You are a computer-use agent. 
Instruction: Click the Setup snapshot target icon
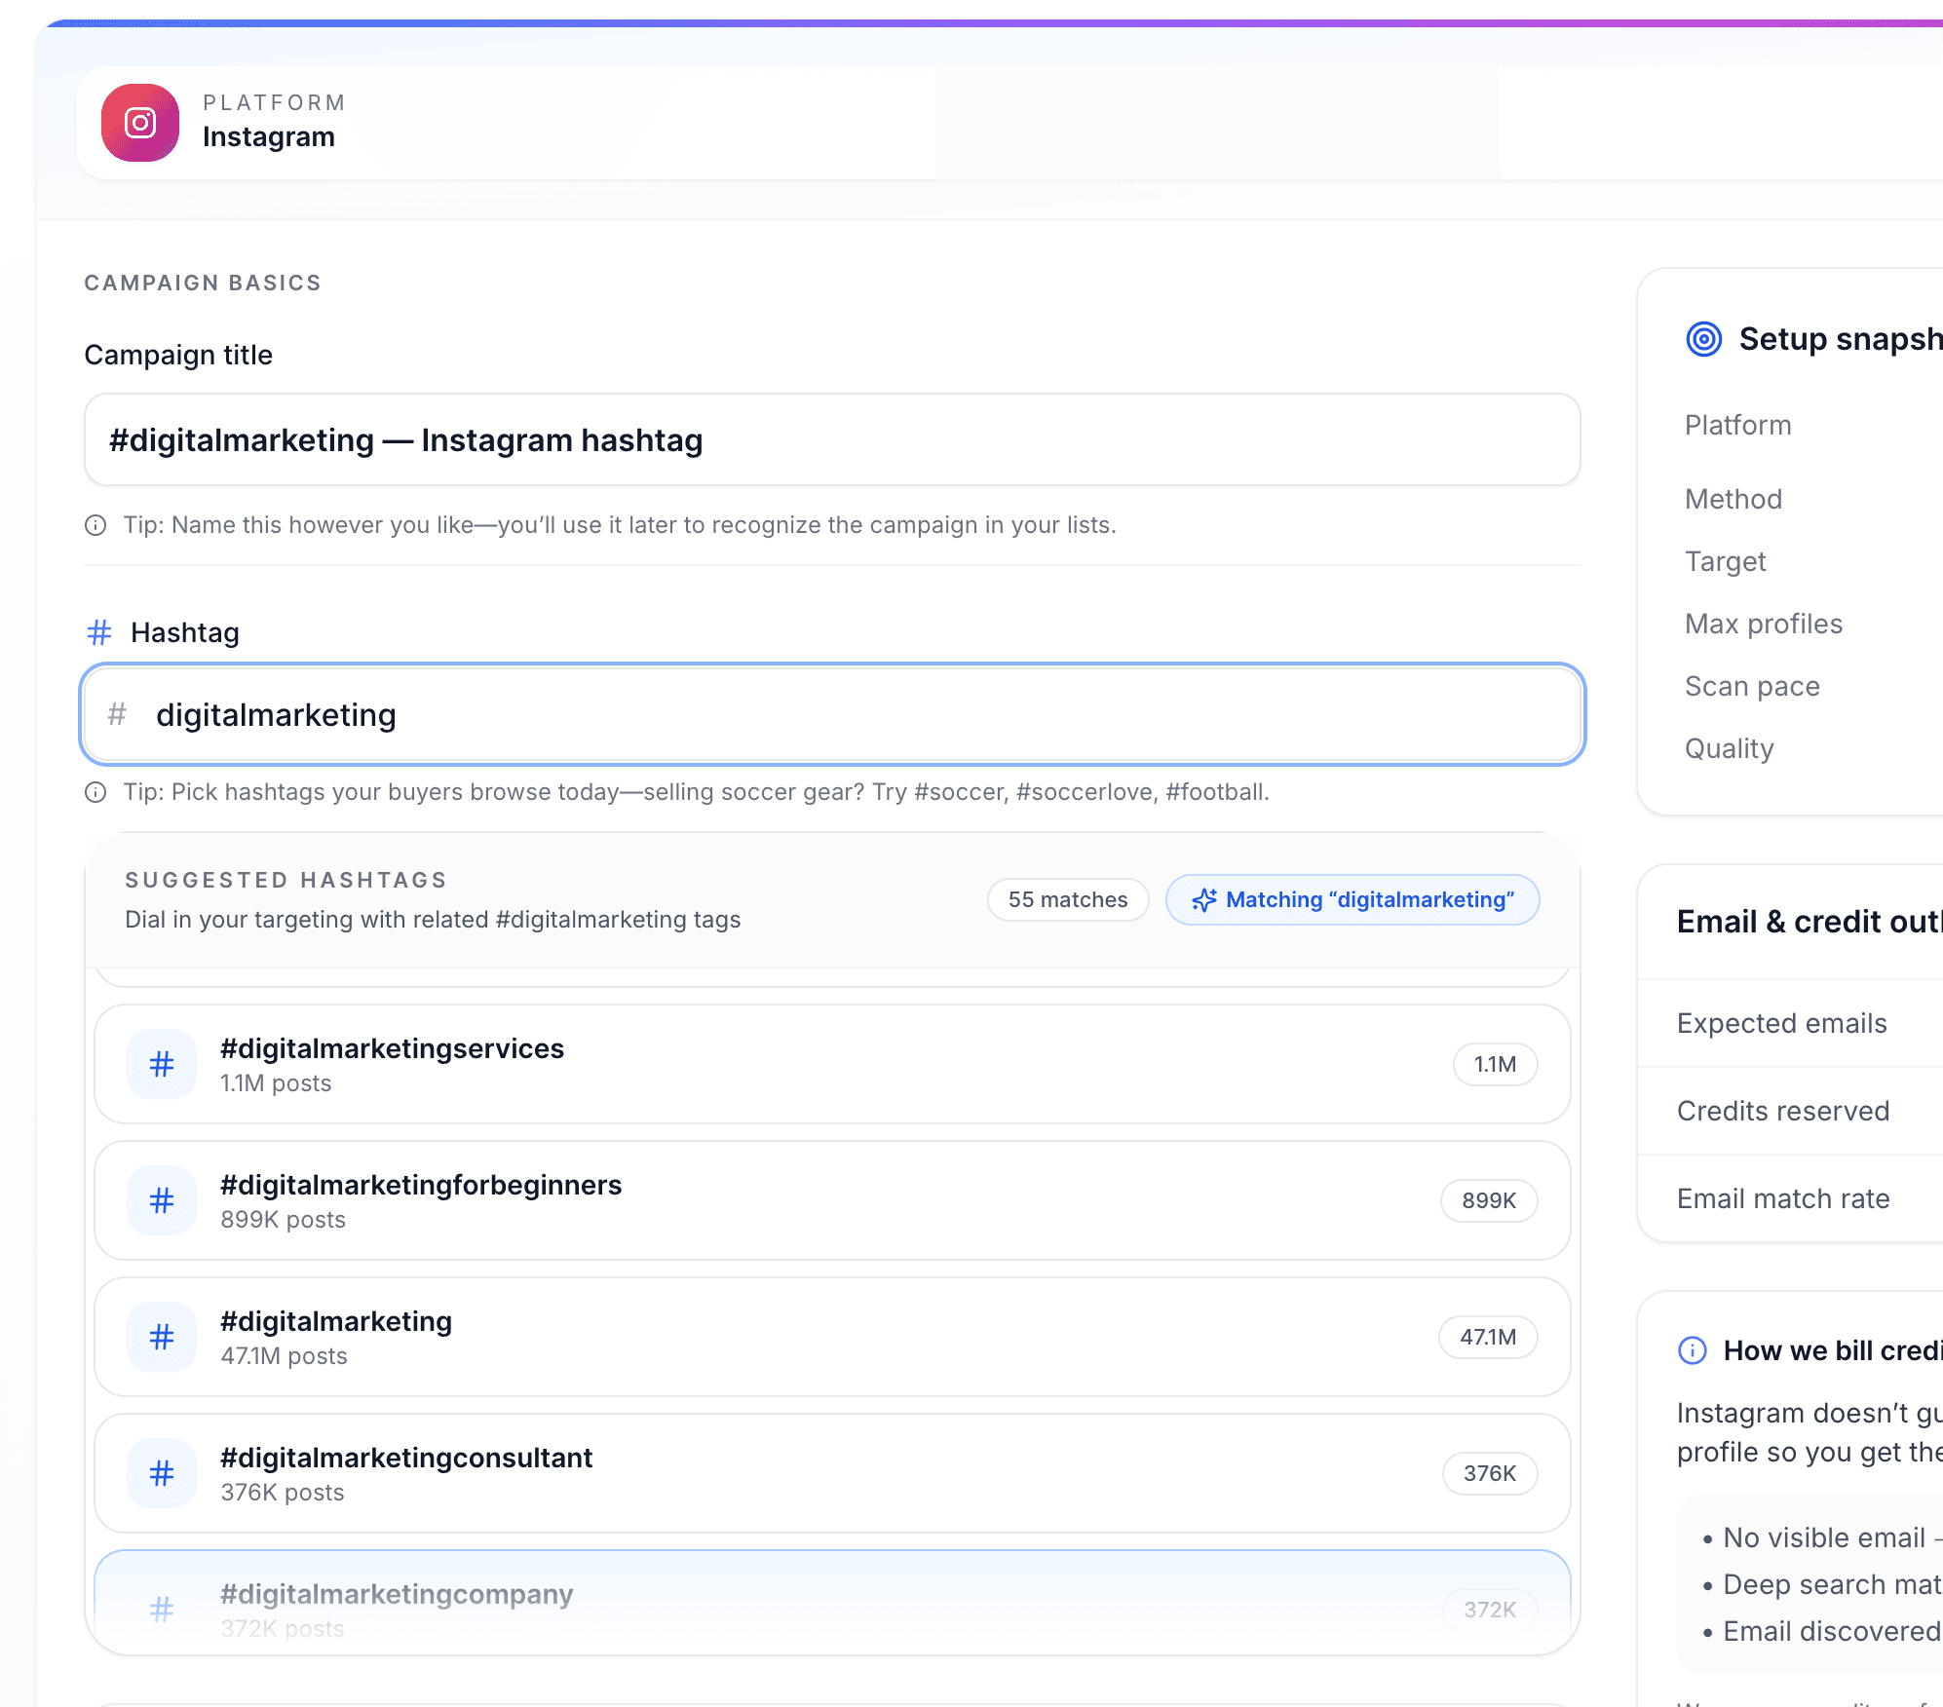[x=1703, y=339]
